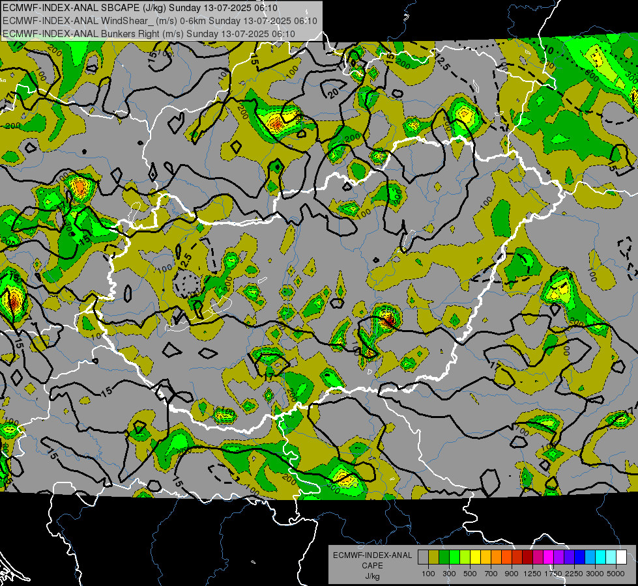Image resolution: width=638 pixels, height=586 pixels.
Task: Click the purple legend swatch
Action: tap(559, 557)
